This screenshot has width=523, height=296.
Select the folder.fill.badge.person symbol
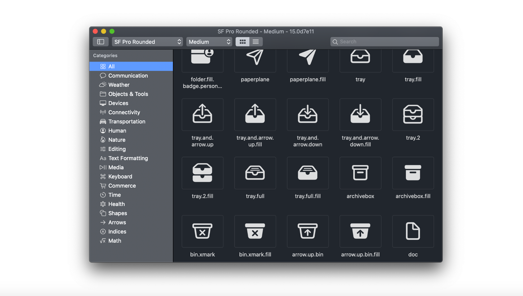[203, 61]
